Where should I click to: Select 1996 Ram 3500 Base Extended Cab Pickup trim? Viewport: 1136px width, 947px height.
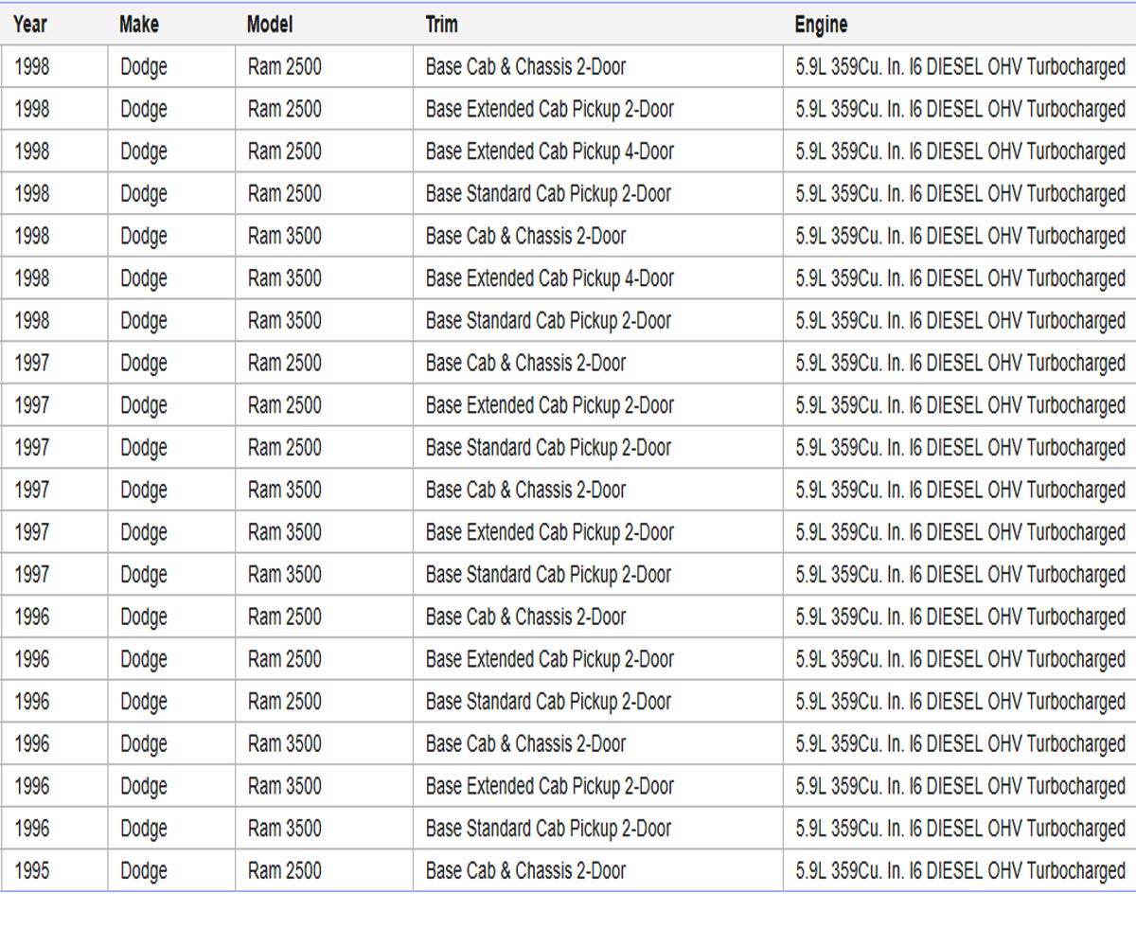point(550,786)
